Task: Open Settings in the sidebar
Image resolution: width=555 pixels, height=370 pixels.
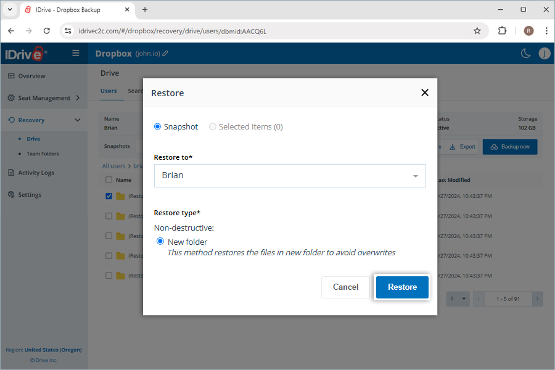Action: pyautogui.click(x=30, y=195)
